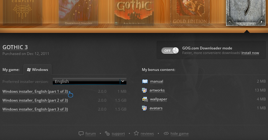Image resolution: width=268 pixels, height=140 pixels.
Task: Download the avatars bonus content
Action: [x=156, y=108]
